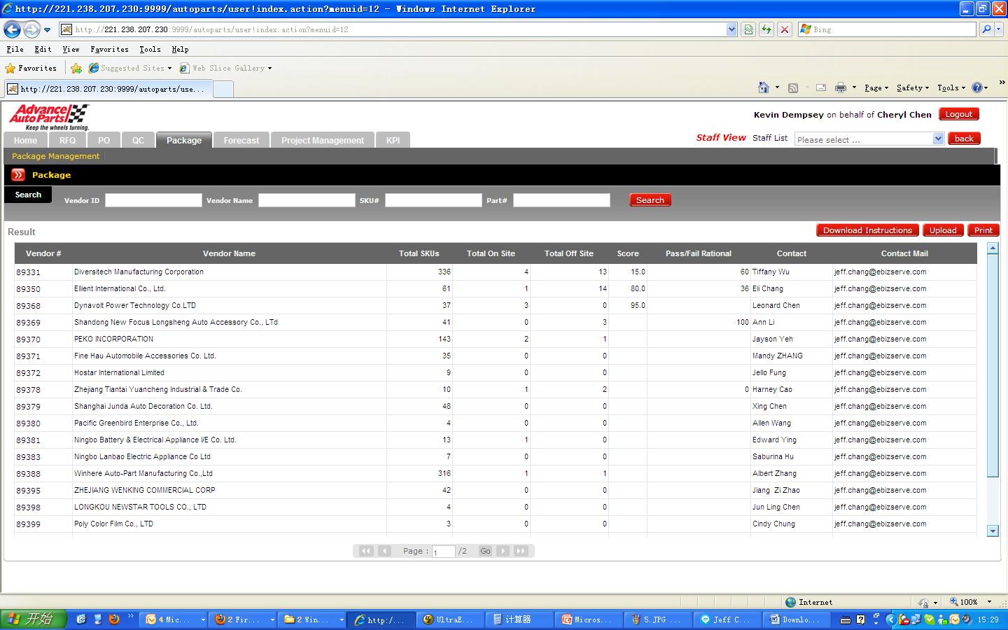Click the Refresh page icon
The width and height of the screenshot is (1008, 630).
pyautogui.click(x=766, y=29)
